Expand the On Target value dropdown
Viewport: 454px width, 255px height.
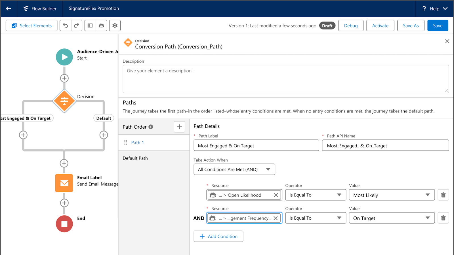[x=392, y=218]
